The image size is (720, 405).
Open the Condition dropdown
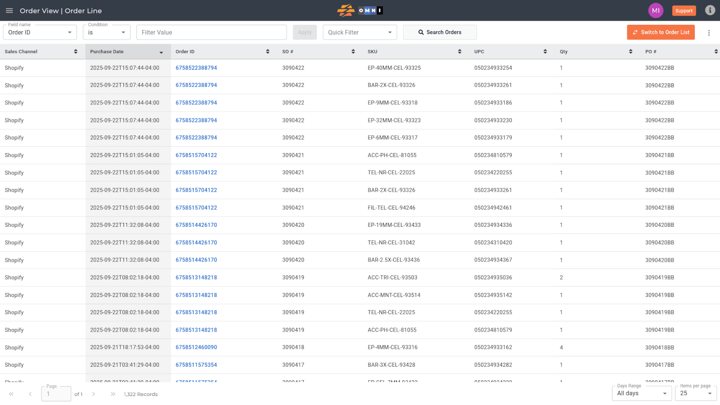coord(107,32)
